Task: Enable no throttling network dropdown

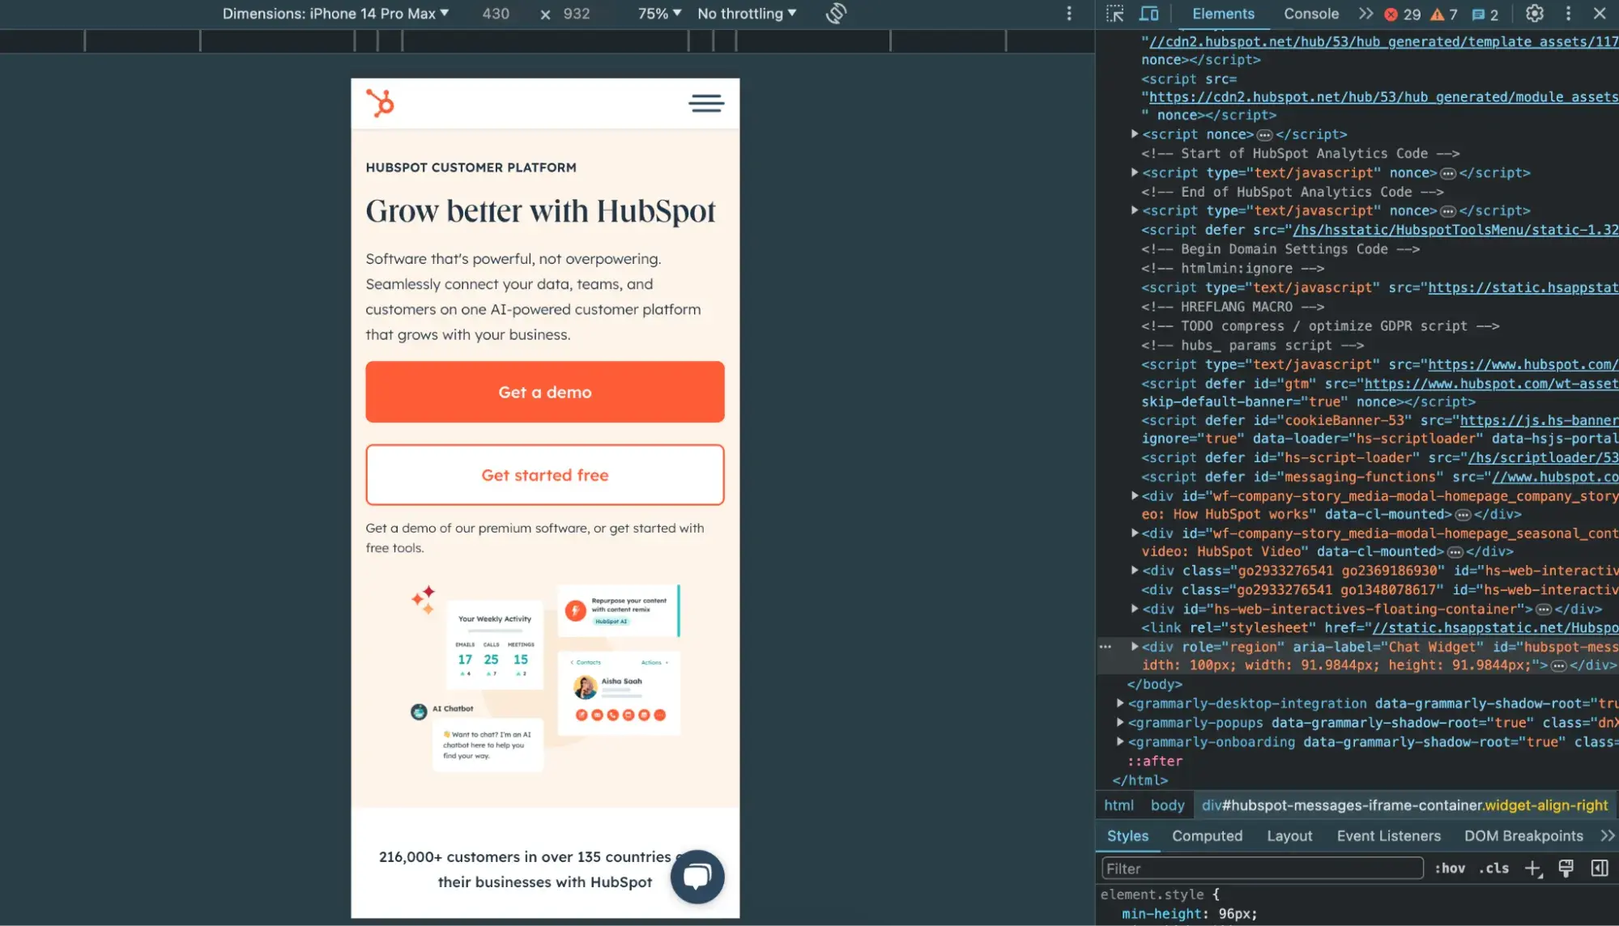Action: tap(745, 13)
